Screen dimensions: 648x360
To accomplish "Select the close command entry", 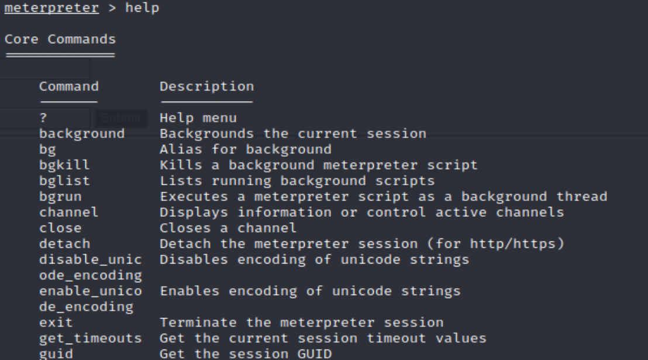I will 60,228.
